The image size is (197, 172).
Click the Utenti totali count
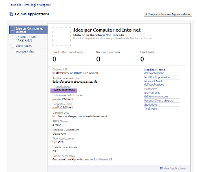click(142, 59)
